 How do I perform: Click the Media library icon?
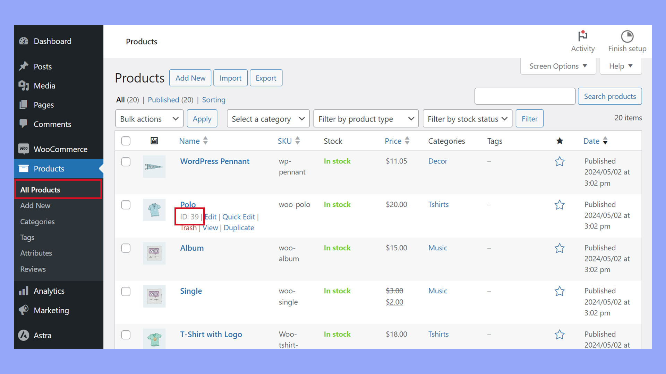coord(23,86)
